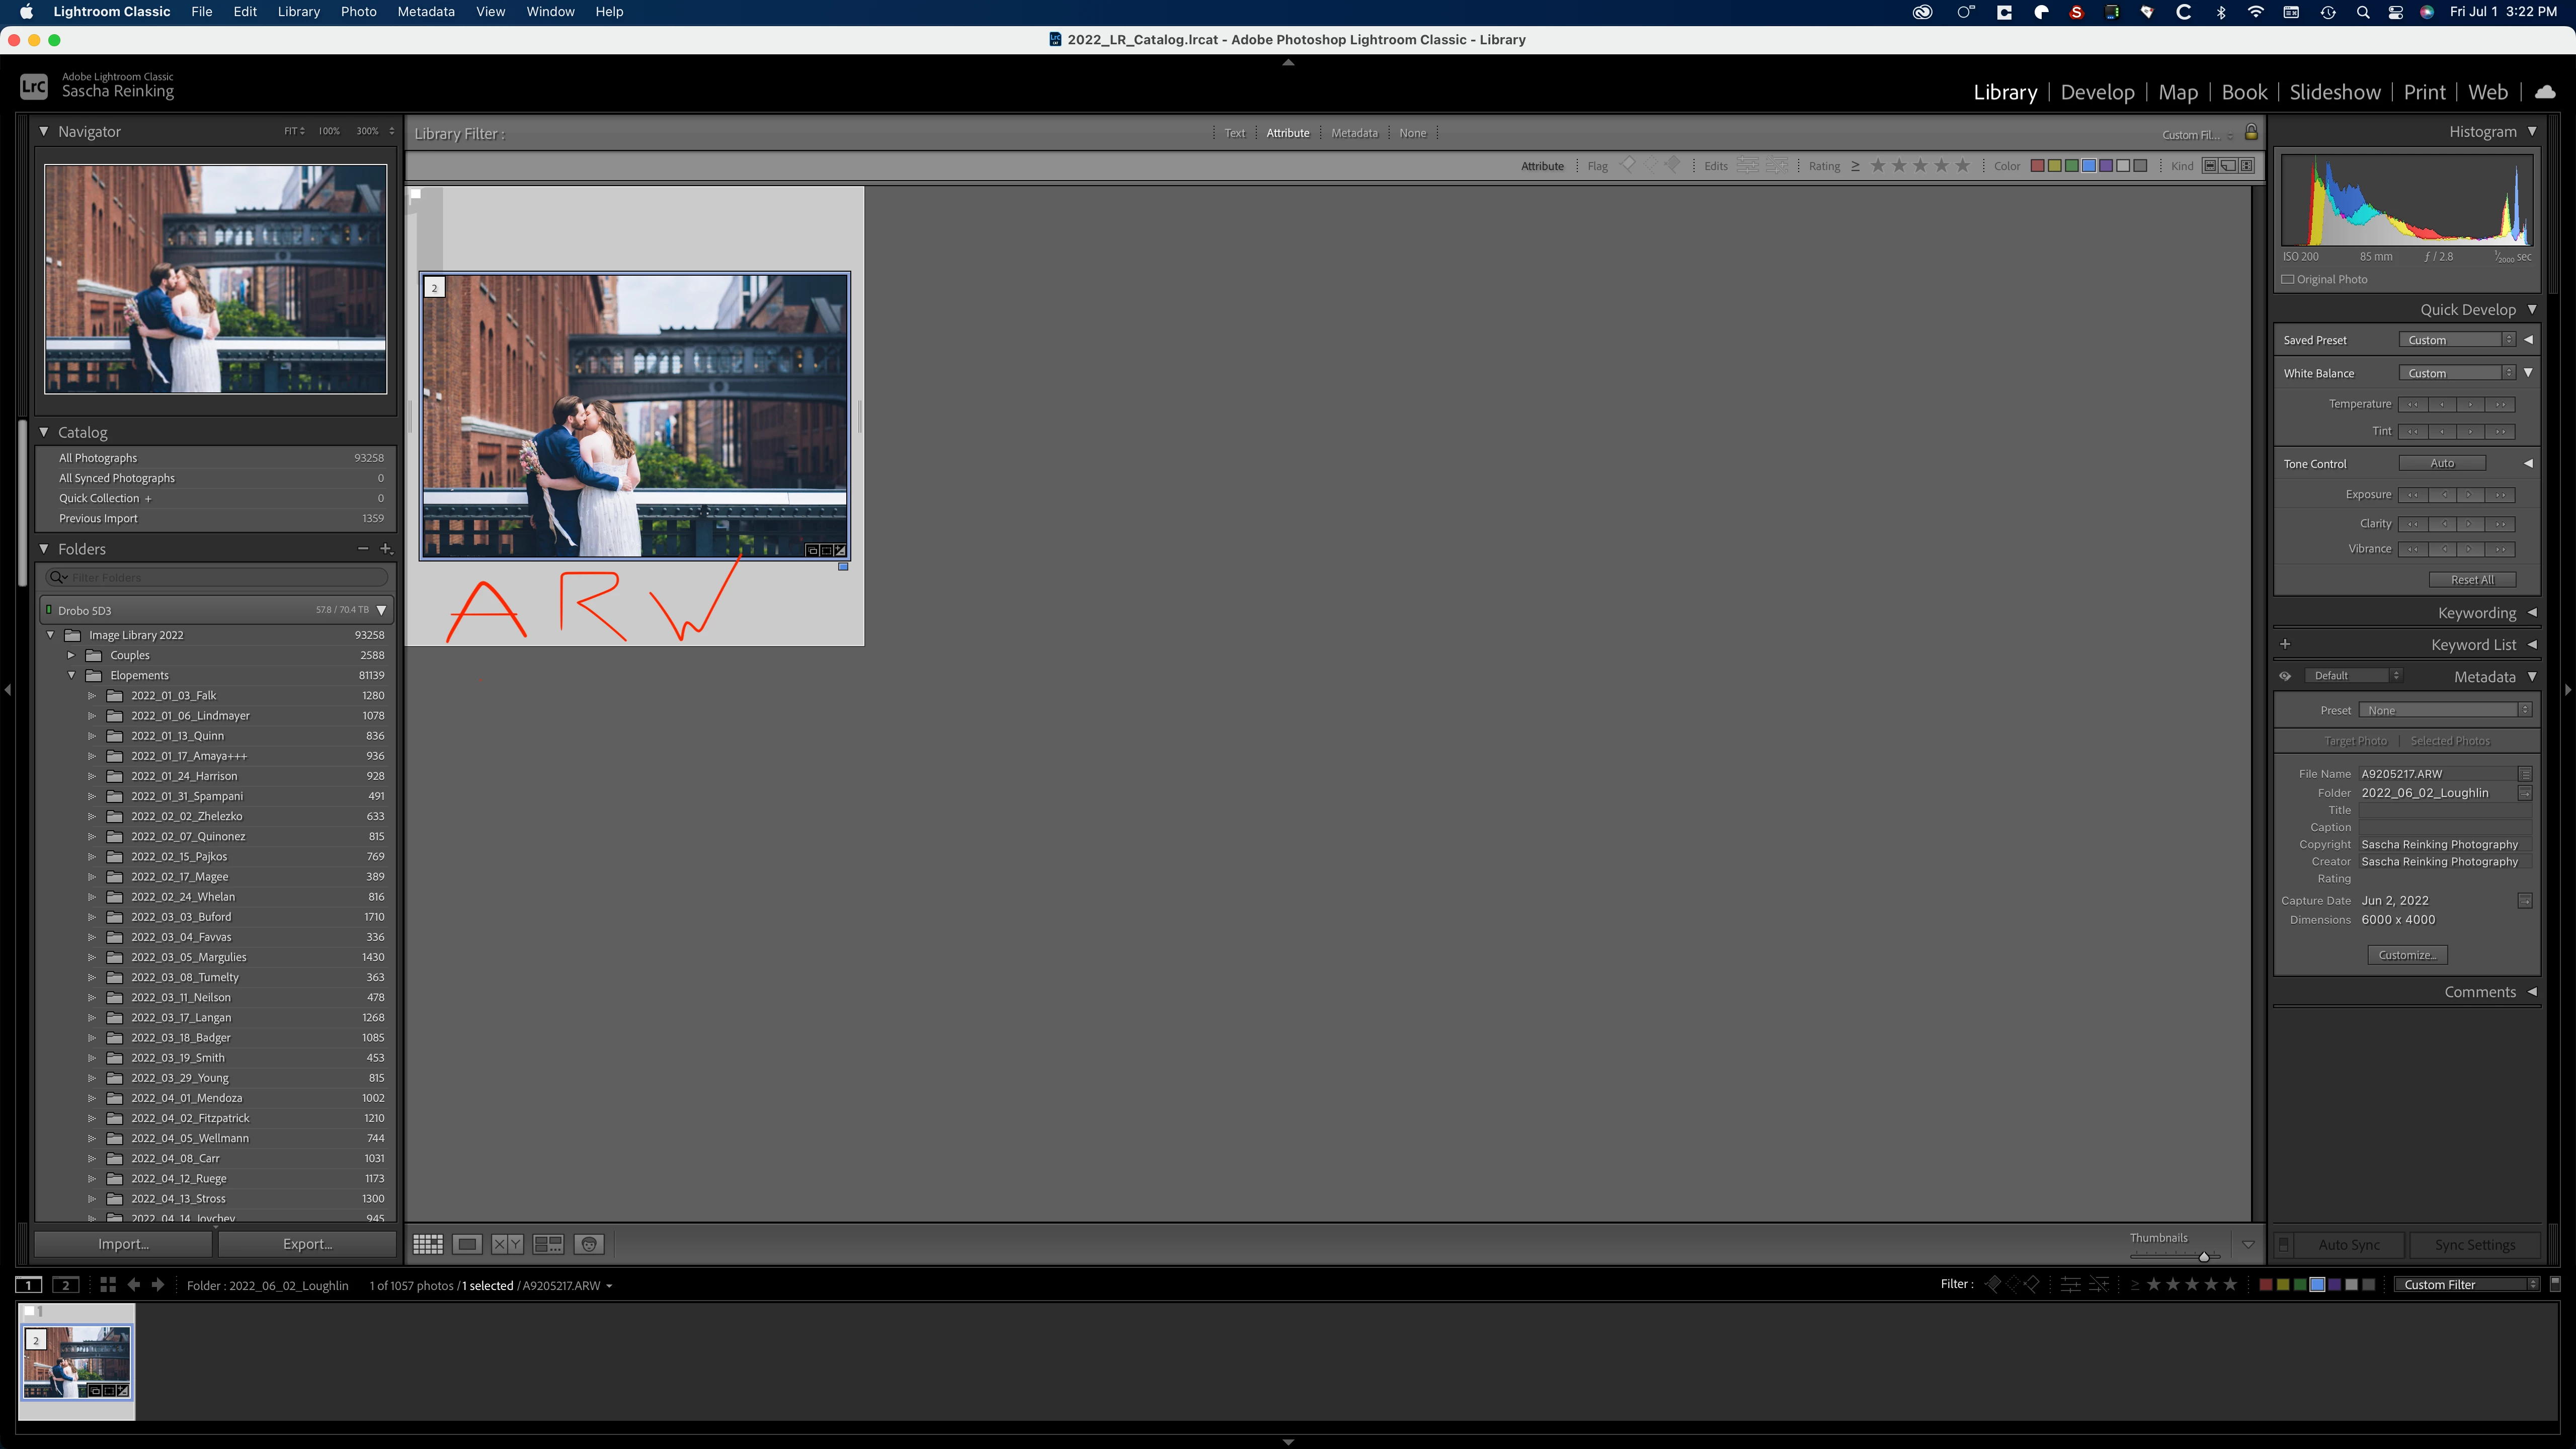Viewport: 2576px width, 1449px height.
Task: Click the Reset All button
Action: coord(2472,580)
